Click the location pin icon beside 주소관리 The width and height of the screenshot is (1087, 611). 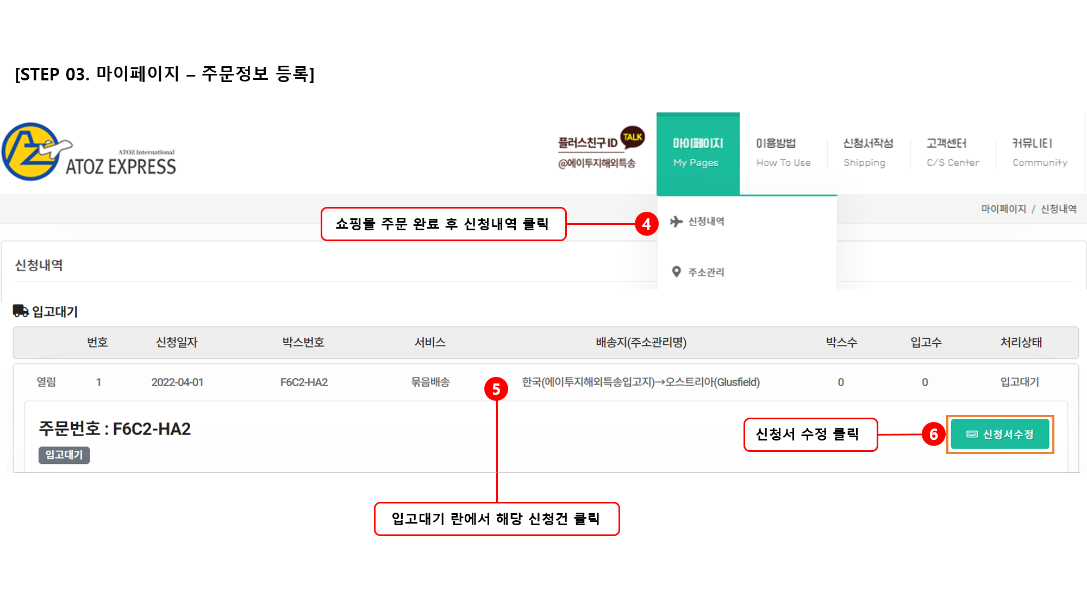click(x=676, y=272)
